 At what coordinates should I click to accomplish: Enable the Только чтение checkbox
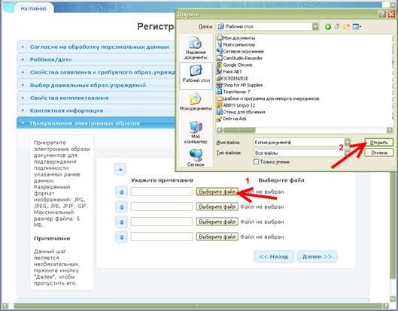257,162
